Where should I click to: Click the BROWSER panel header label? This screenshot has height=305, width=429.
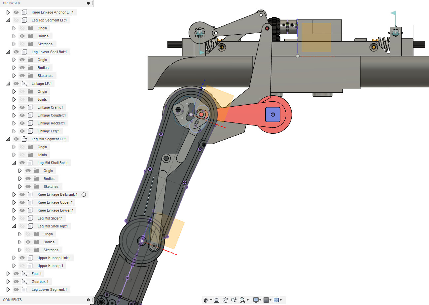tap(12, 3)
